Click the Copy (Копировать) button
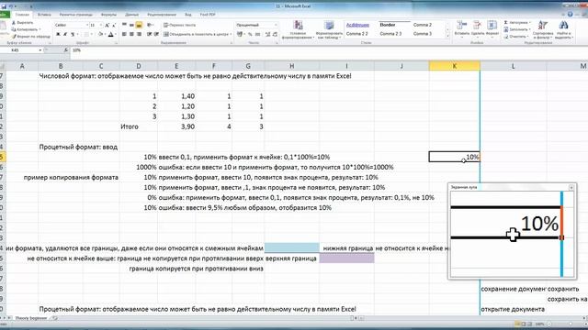 click(x=25, y=29)
